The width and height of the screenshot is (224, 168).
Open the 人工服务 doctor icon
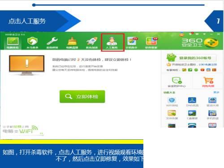pyautogui.click(x=112, y=43)
